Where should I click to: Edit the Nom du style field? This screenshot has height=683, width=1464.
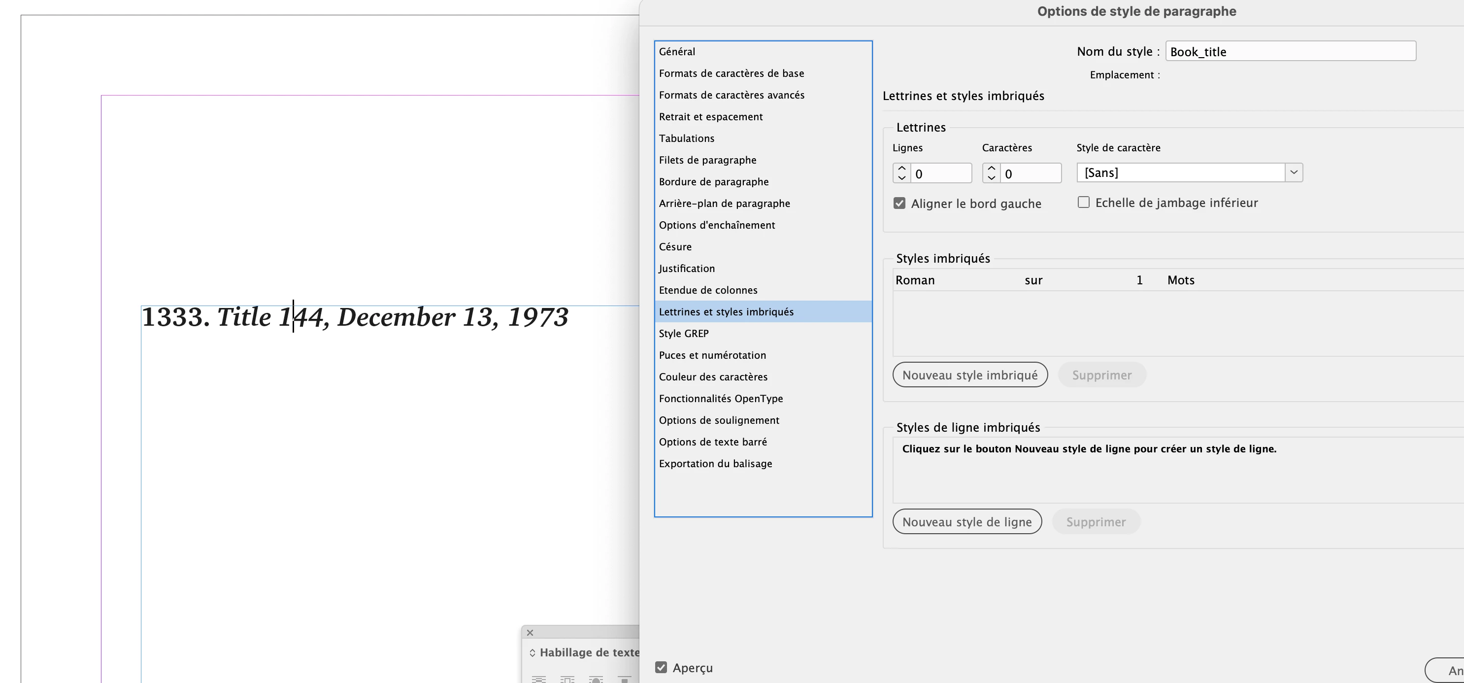coord(1290,52)
